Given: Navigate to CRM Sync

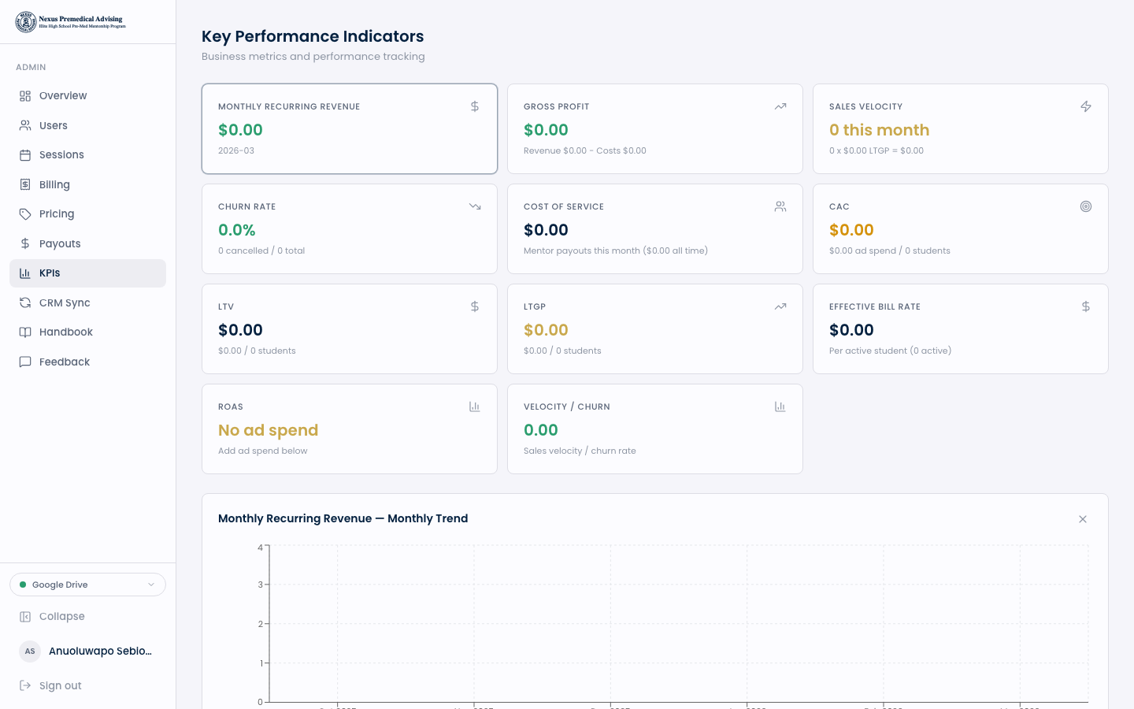Looking at the screenshot, I should (x=65, y=303).
